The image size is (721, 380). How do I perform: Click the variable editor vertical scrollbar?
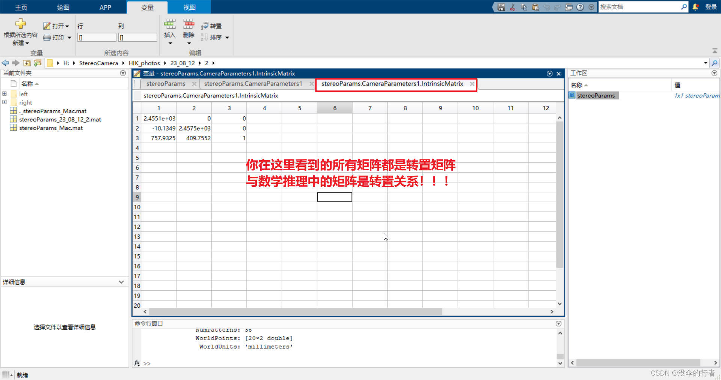point(560,195)
